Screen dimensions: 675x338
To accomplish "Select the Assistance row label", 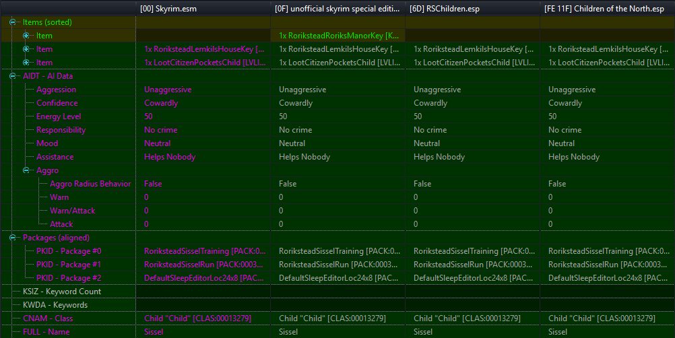I will point(55,157).
